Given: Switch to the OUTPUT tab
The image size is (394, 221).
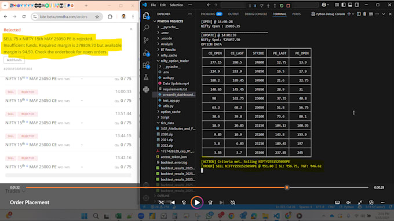Looking at the screenshot, I should 233,14.
